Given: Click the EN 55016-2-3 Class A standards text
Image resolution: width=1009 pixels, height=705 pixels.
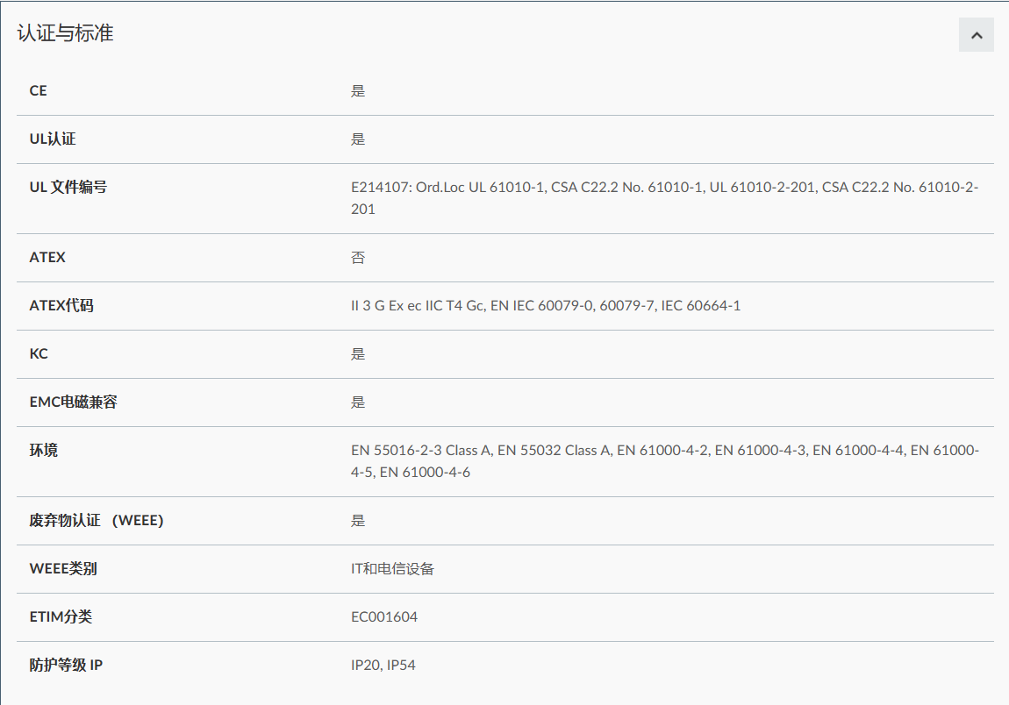Looking at the screenshot, I should (664, 460).
